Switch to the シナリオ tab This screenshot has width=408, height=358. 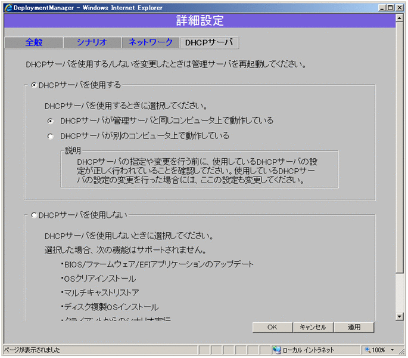coord(92,42)
